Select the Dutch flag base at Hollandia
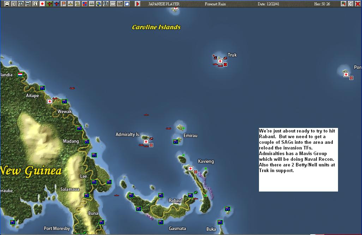 [20, 75]
